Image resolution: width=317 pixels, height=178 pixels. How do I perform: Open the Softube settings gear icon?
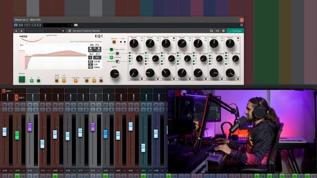click(x=223, y=31)
